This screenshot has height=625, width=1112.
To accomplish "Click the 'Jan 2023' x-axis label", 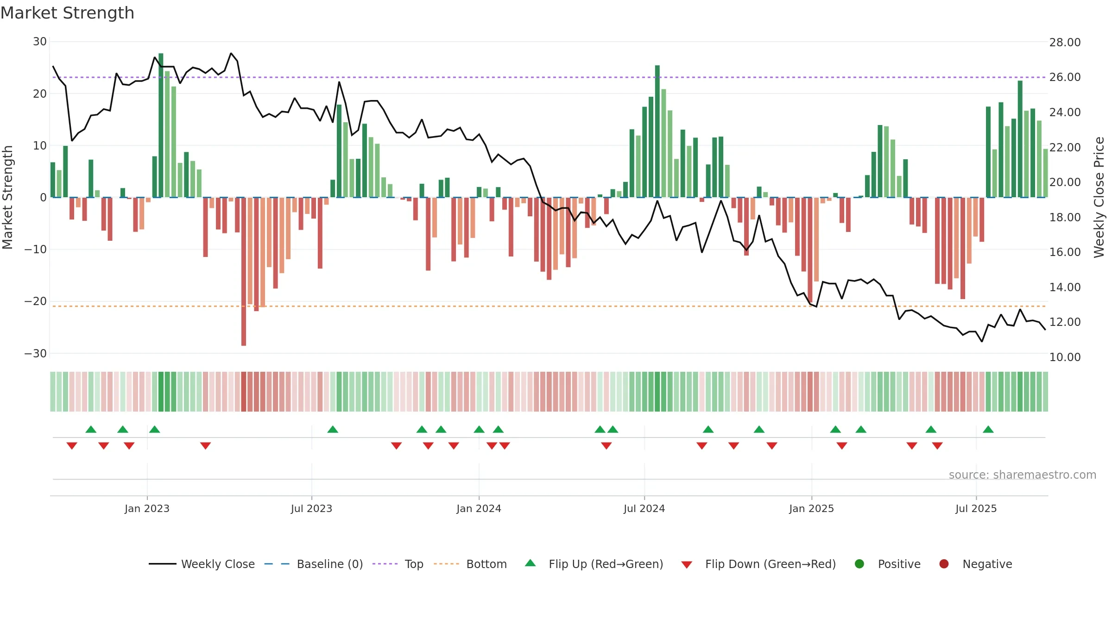I will click(147, 508).
